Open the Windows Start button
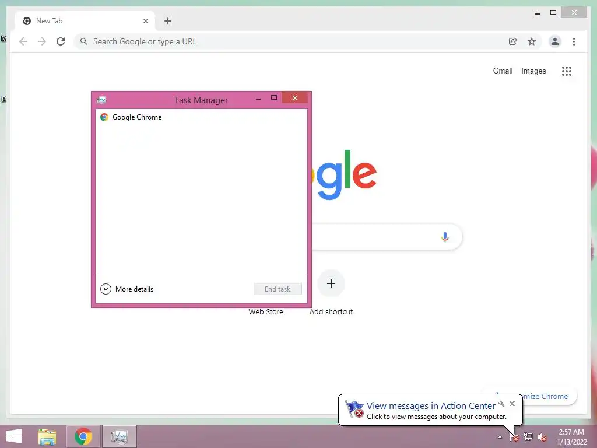Image resolution: width=597 pixels, height=448 pixels. tap(14, 436)
